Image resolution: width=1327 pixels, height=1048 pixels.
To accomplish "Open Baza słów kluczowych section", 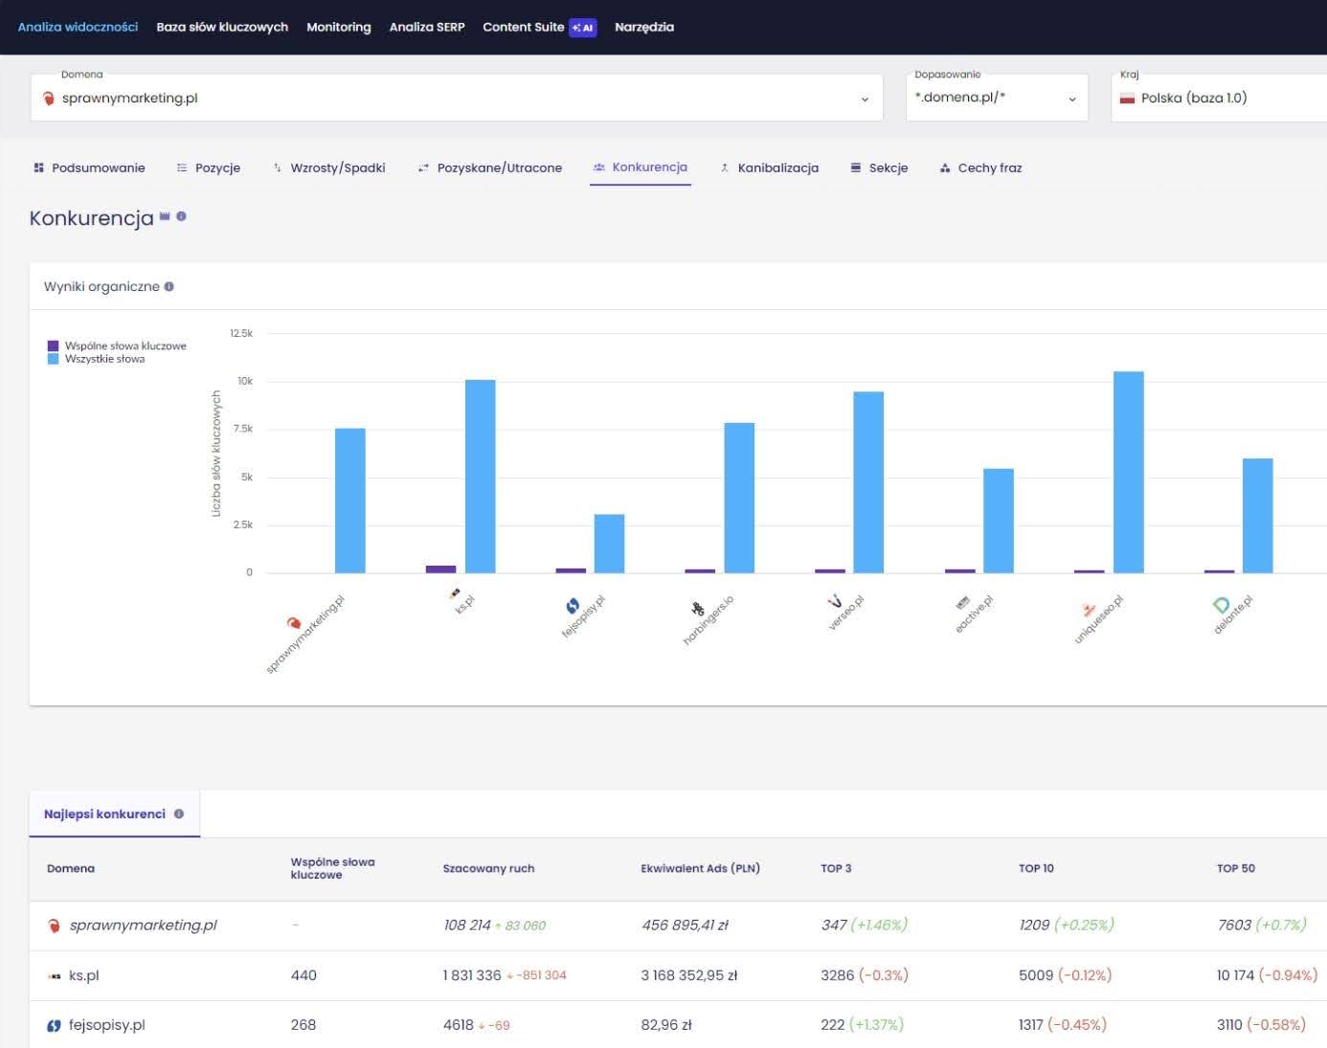I will click(222, 27).
